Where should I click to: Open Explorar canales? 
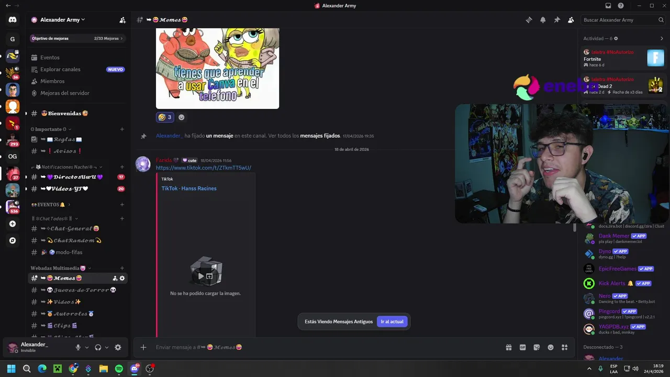pos(77,69)
